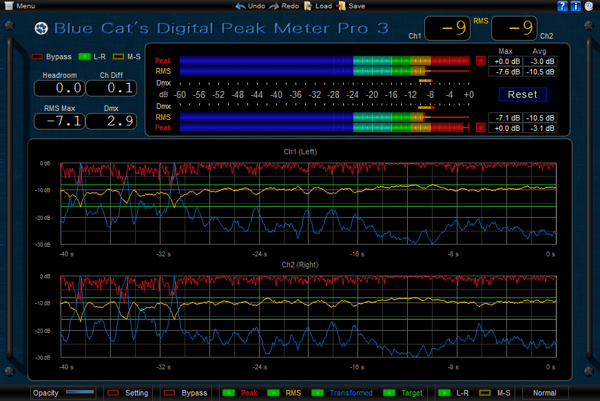Click the Save preset icon
600x401 pixels.
point(342,6)
